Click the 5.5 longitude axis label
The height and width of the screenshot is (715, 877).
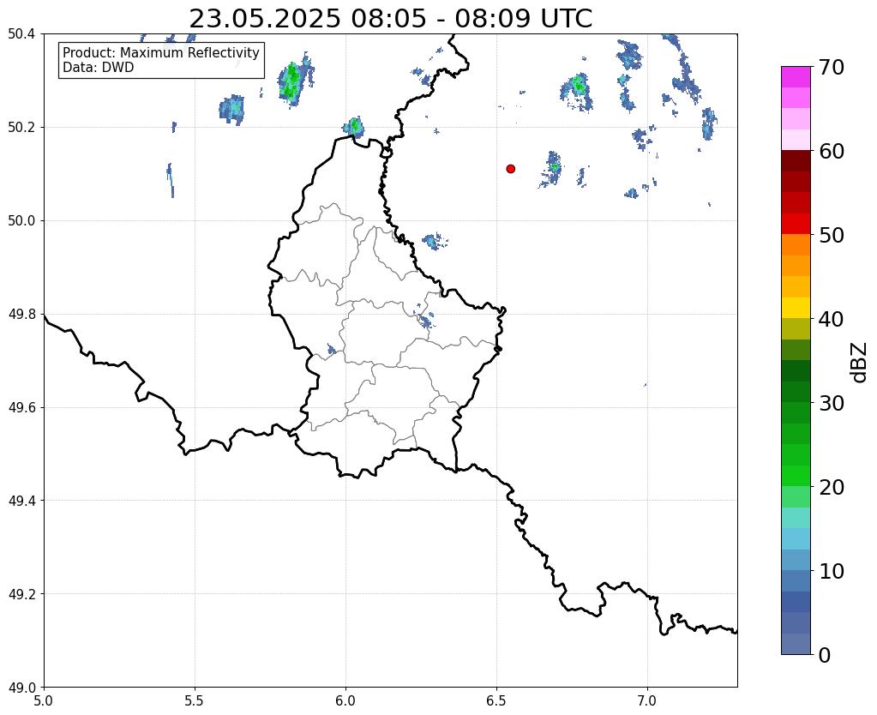coord(195,700)
